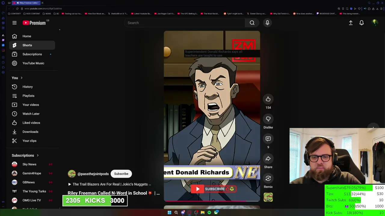Image resolution: width=385 pixels, height=216 pixels.
Task: Open the notifications bell
Action: pos(362,23)
